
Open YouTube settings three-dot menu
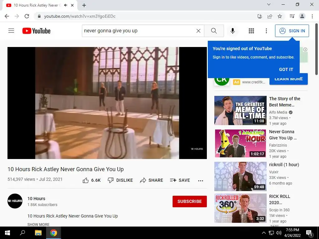pos(266,31)
